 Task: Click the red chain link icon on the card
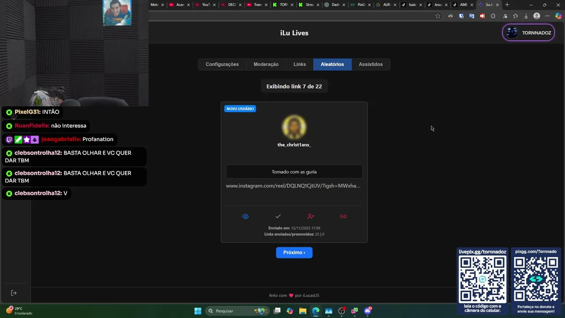click(343, 216)
